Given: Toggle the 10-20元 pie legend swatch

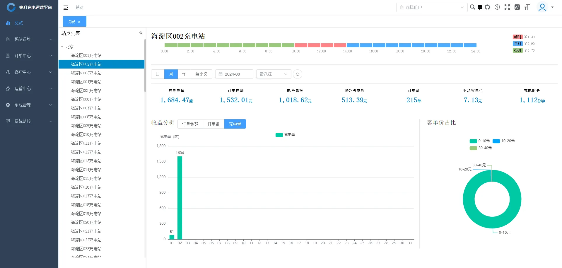Looking at the screenshot, I should pos(496,141).
